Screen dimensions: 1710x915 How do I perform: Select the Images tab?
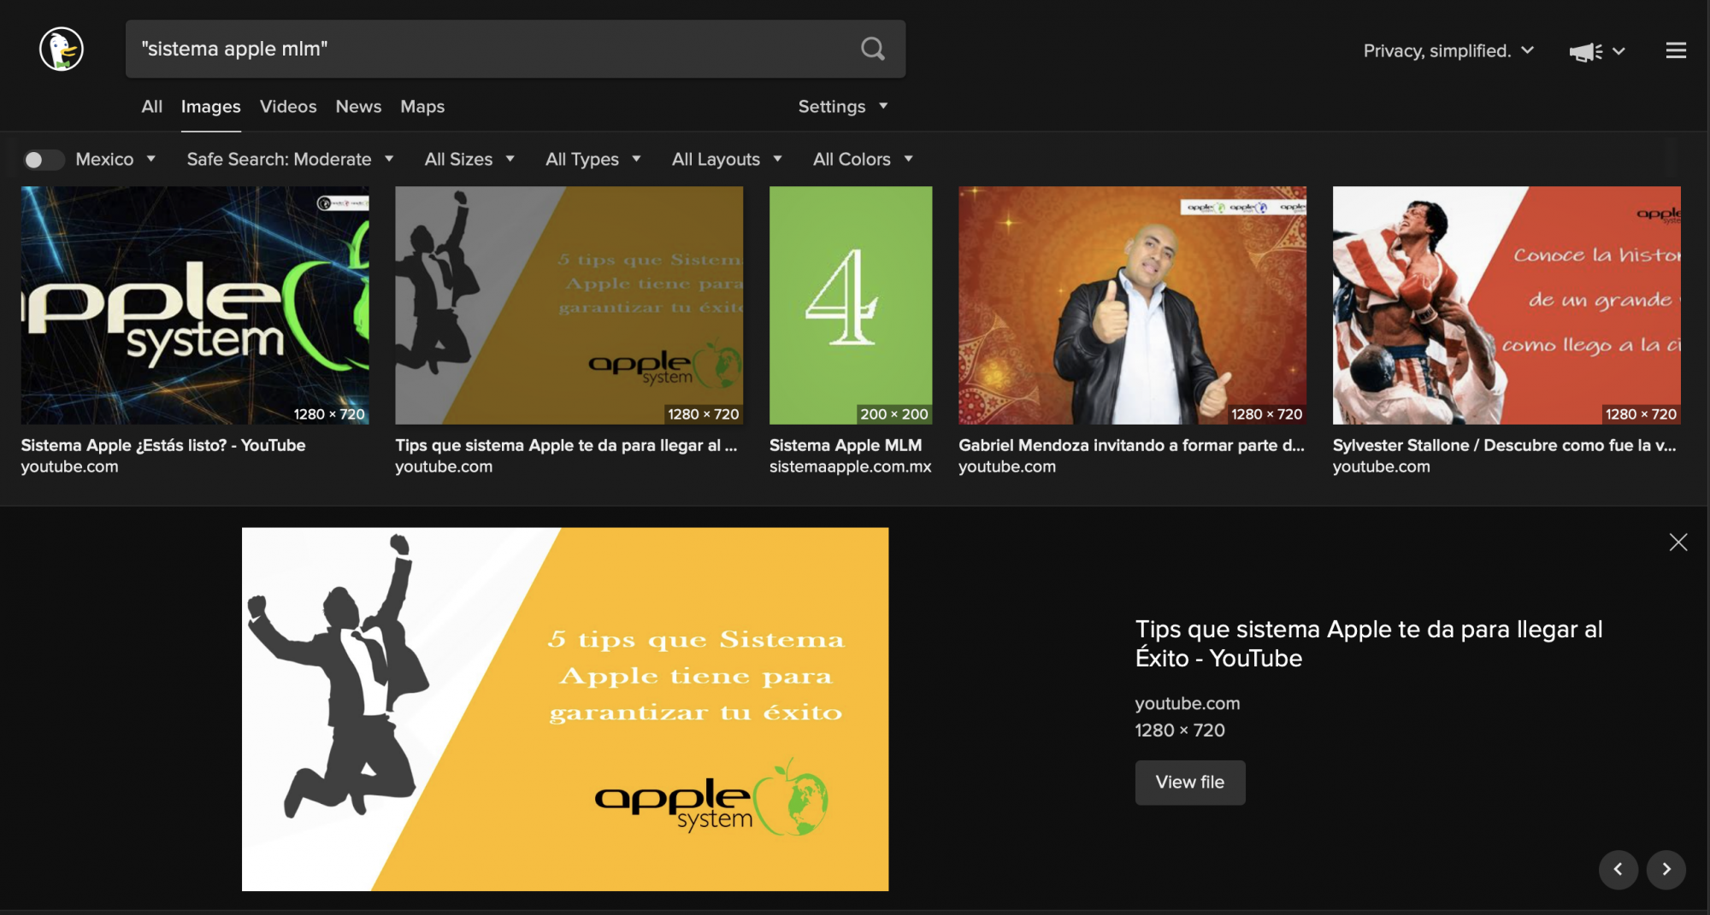[210, 107]
